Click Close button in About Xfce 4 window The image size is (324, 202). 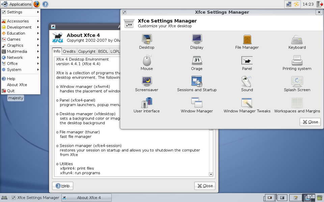[x=205, y=186]
